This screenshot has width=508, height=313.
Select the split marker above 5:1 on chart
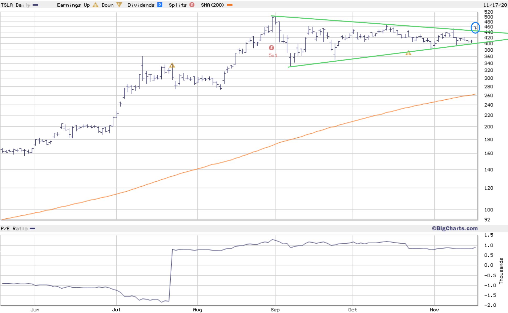[x=271, y=48]
